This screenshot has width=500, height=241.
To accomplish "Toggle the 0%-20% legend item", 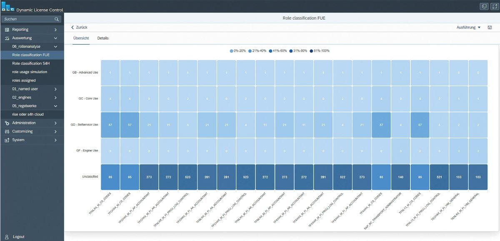I will pos(239,51).
